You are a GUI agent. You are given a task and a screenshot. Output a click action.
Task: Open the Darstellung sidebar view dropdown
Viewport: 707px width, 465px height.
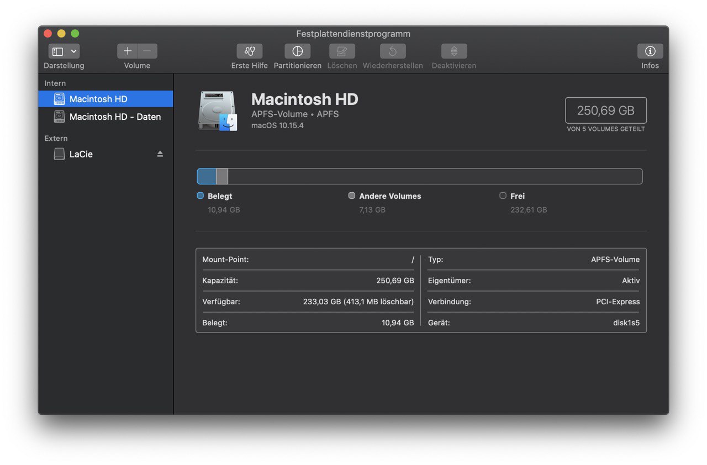(x=64, y=51)
